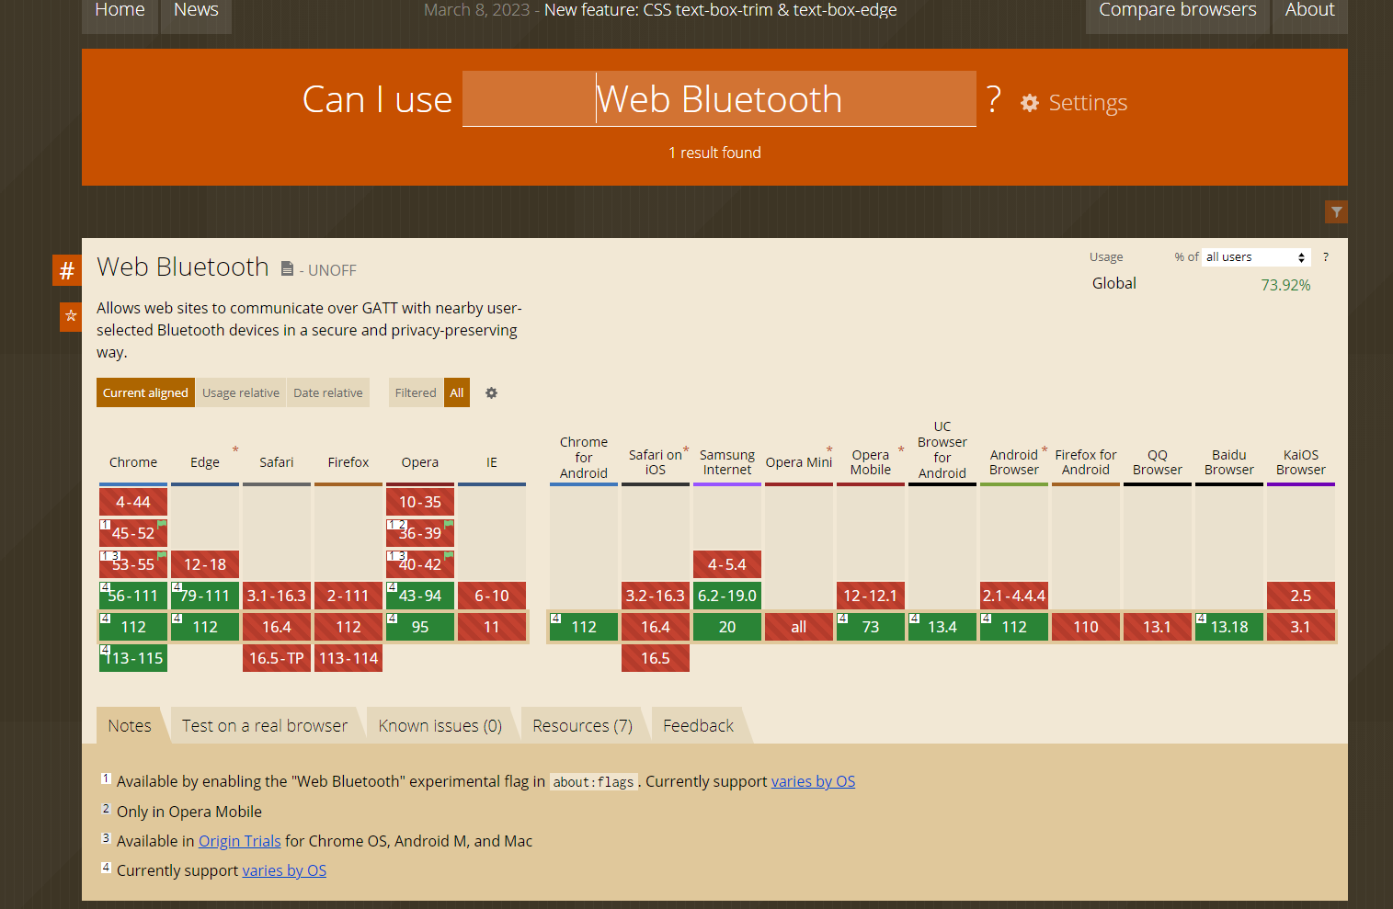Click Baidu Browser 13.18 cell
The image size is (1393, 909).
[1229, 627]
